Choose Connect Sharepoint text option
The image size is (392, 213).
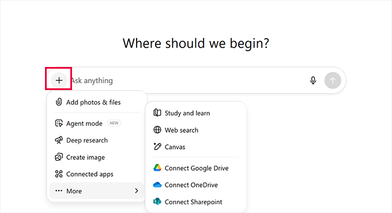193,202
